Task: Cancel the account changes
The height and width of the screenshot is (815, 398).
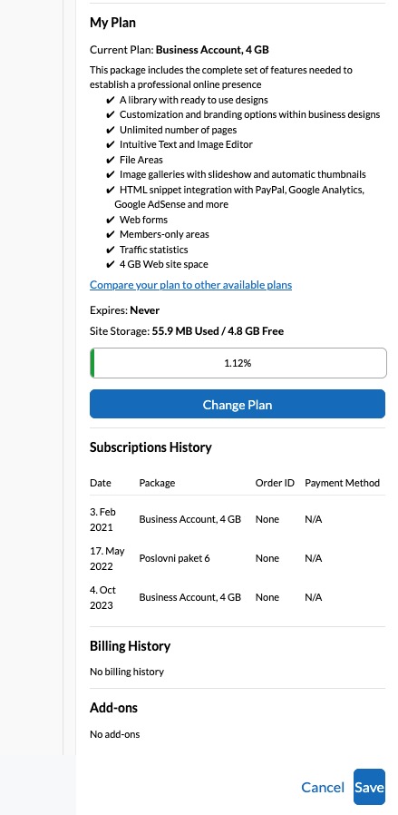Action: click(x=323, y=788)
